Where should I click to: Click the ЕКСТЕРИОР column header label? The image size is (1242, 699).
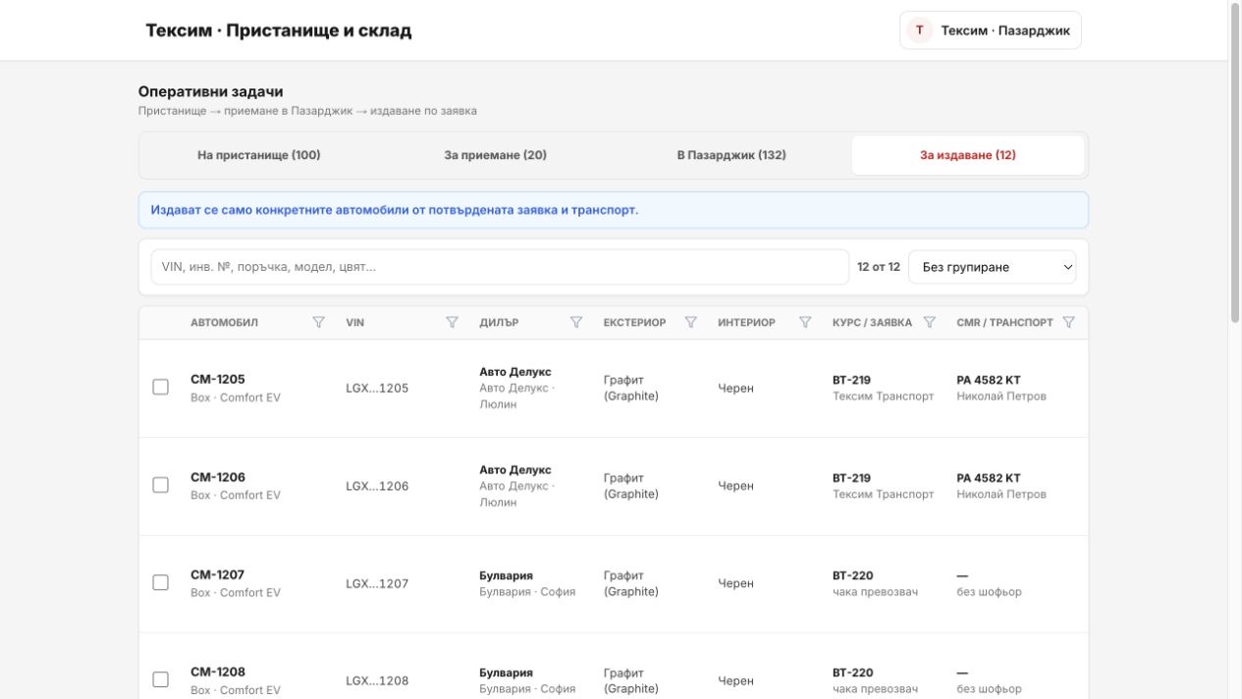[x=634, y=322]
